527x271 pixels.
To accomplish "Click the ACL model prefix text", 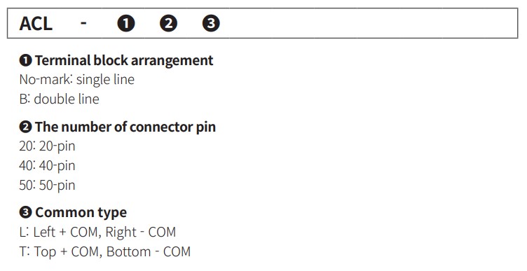I will (x=36, y=24).
